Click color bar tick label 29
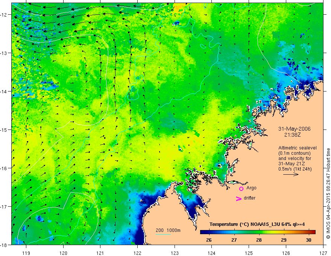Viewport: 331px width, 256px height. (284, 240)
